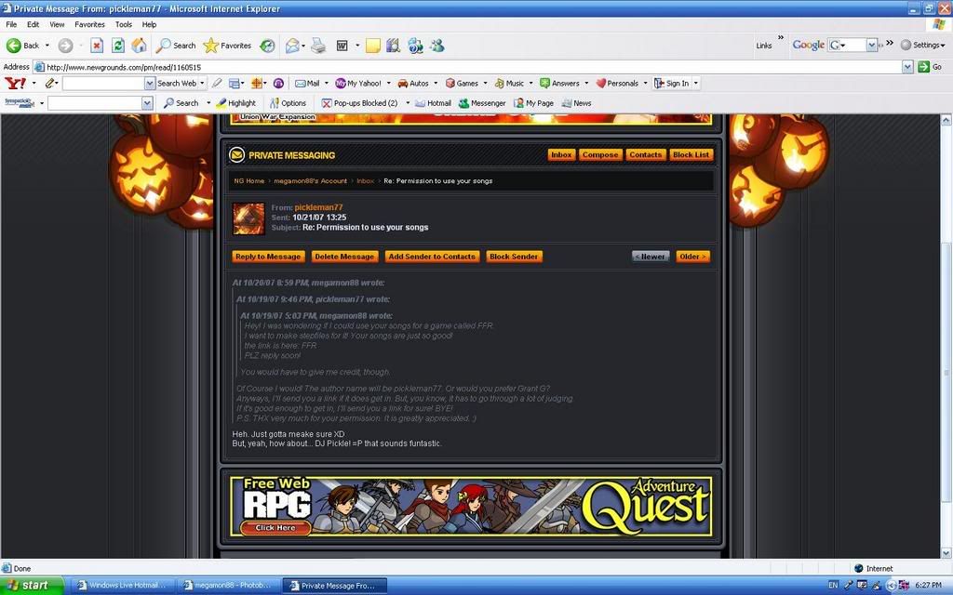953x595 pixels.
Task: Expand the Yahoo search box dropdown
Action: (x=149, y=83)
